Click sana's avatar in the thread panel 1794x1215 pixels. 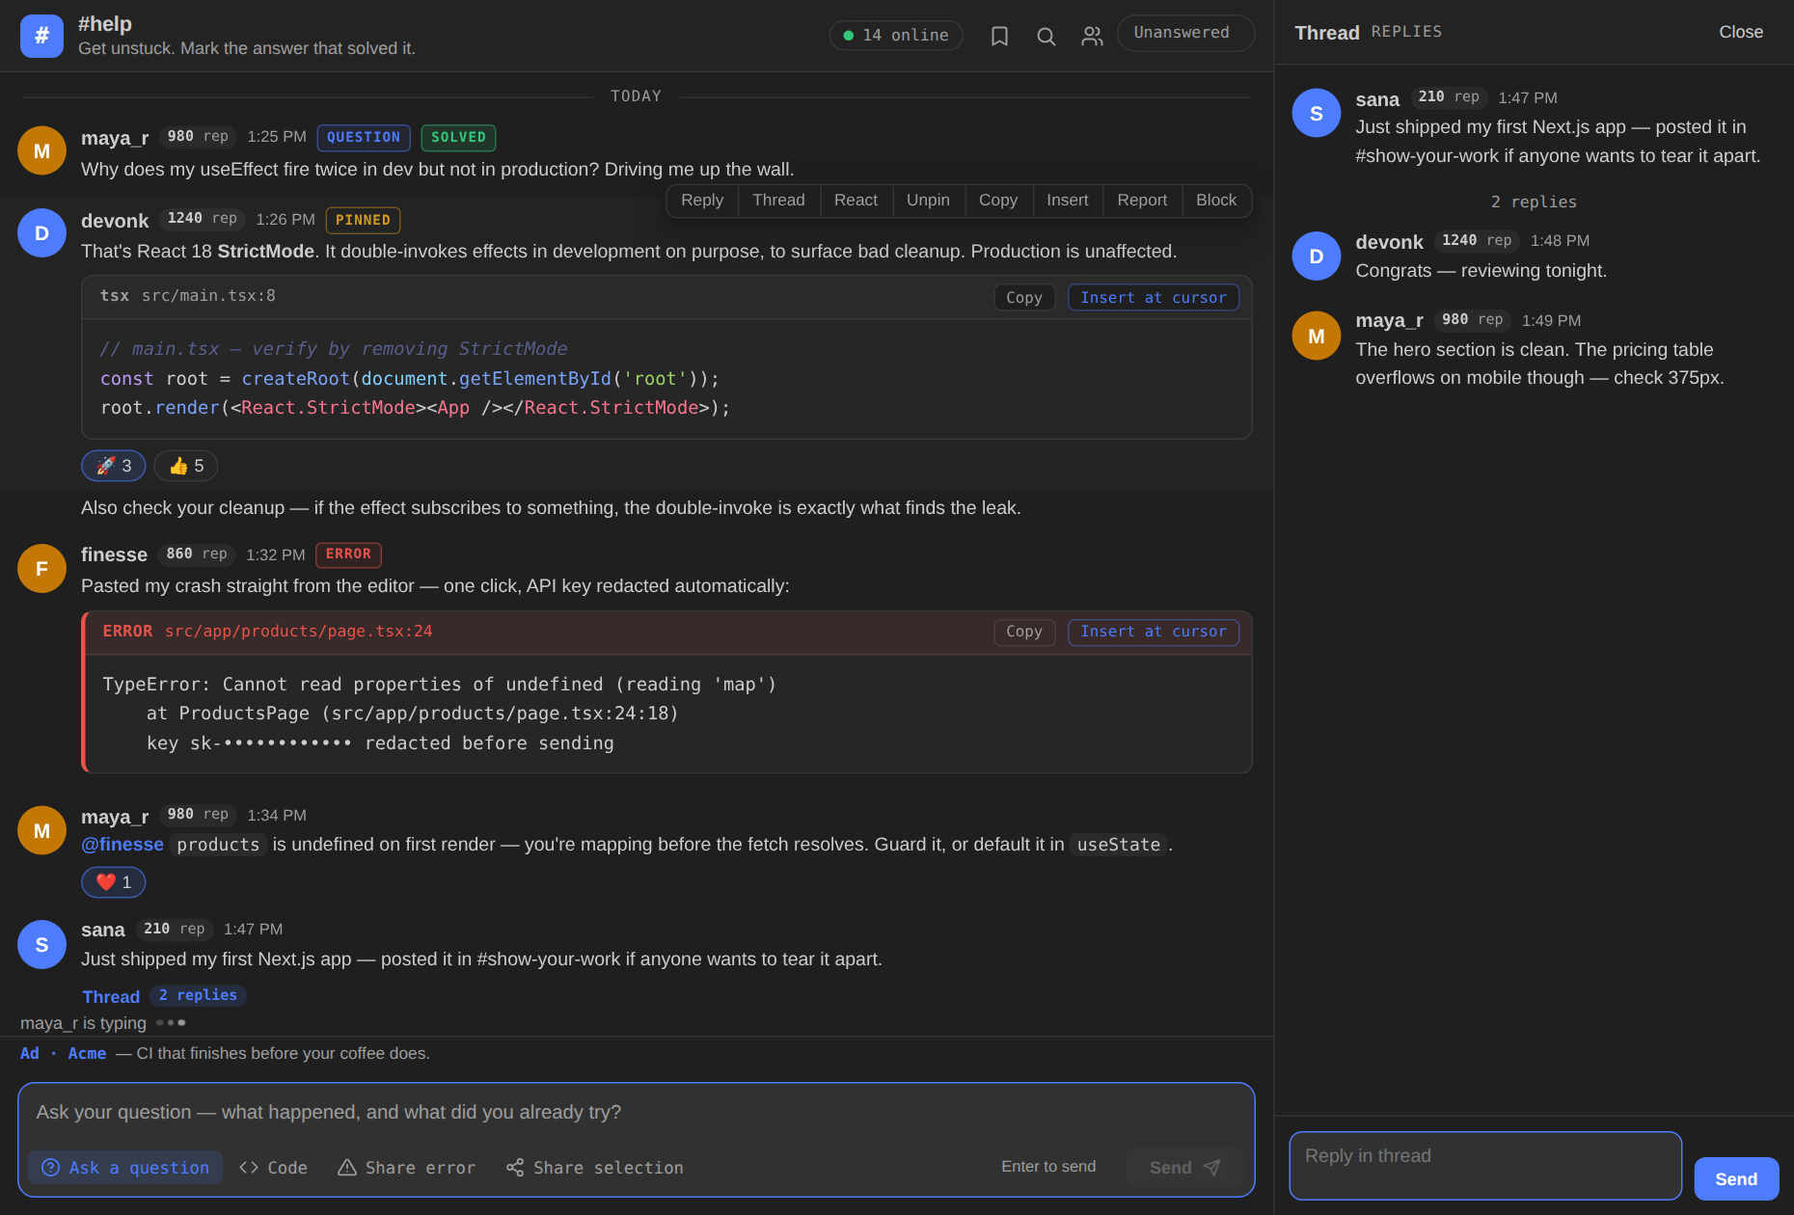click(1316, 113)
